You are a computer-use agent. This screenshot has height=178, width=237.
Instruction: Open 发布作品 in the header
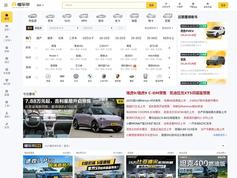207,5
